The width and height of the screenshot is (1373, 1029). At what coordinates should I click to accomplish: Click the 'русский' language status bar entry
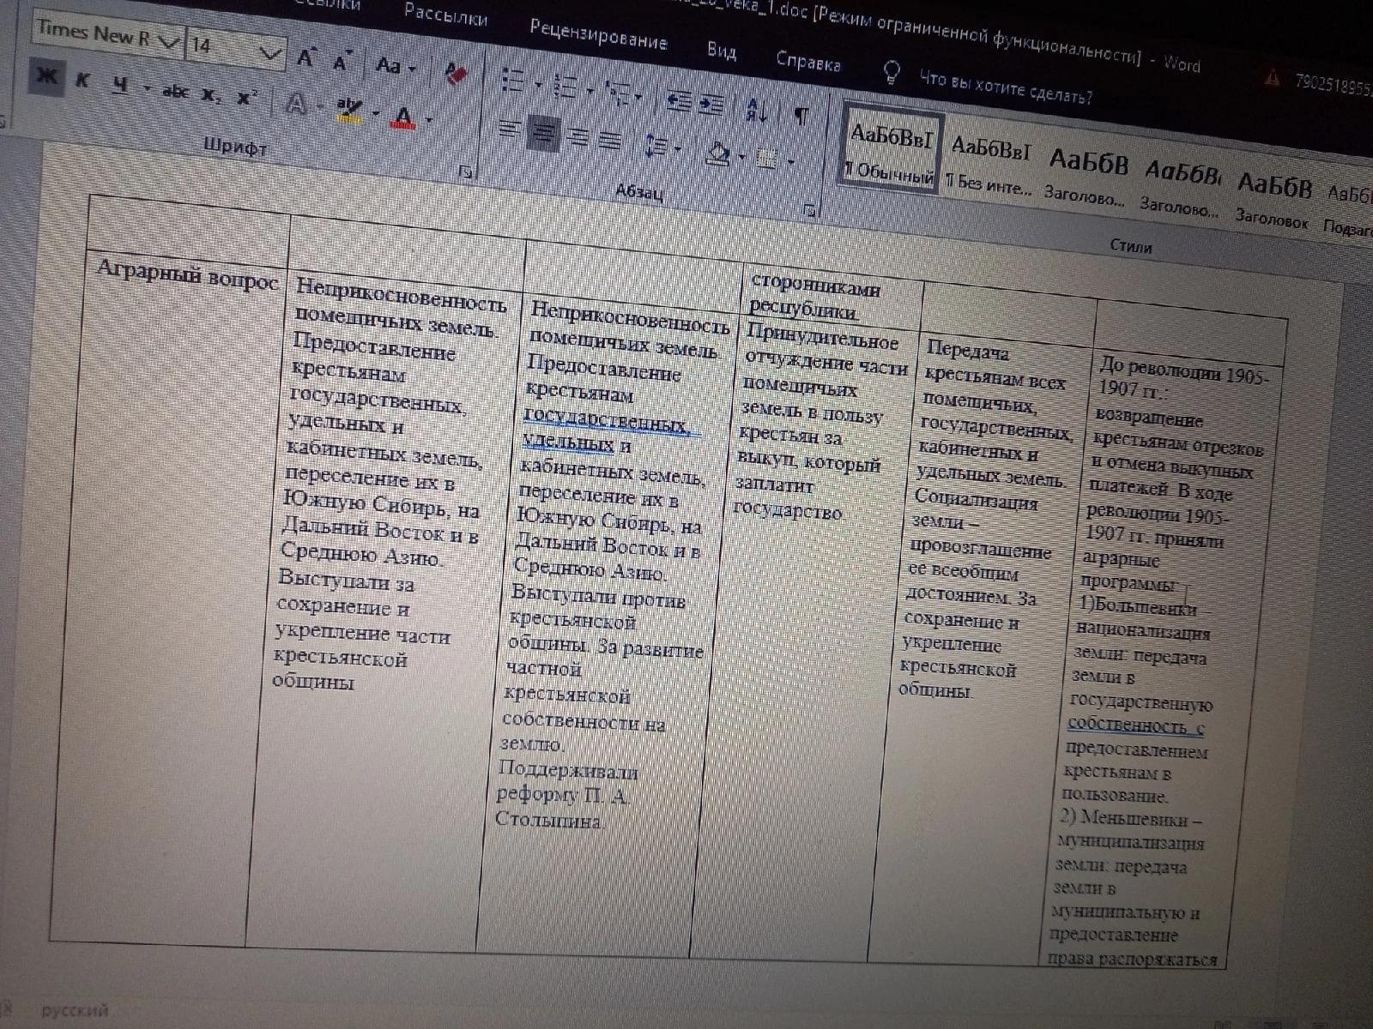point(75,1010)
